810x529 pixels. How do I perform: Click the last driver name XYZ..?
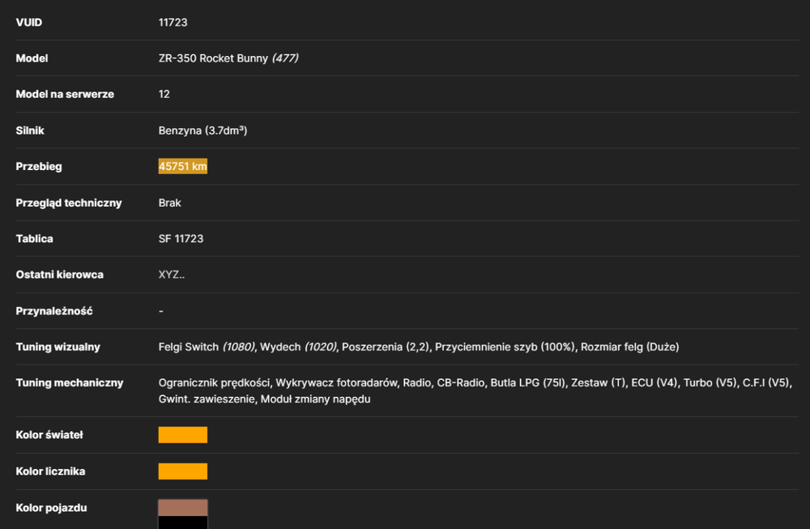[x=172, y=275]
